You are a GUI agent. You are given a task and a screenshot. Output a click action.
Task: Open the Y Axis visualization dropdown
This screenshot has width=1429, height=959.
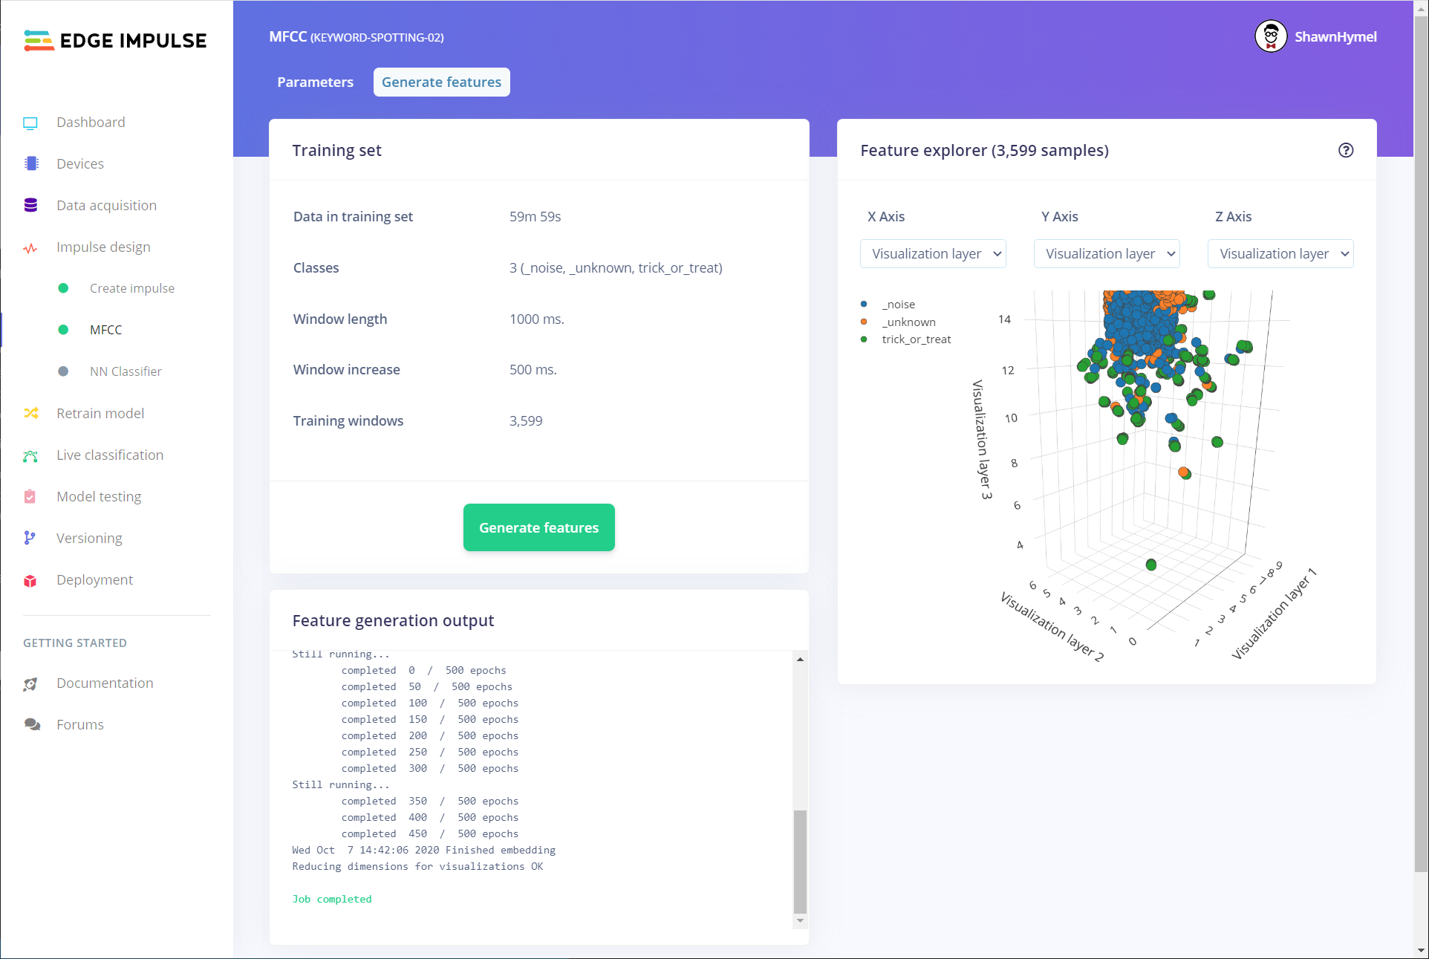pos(1107,254)
